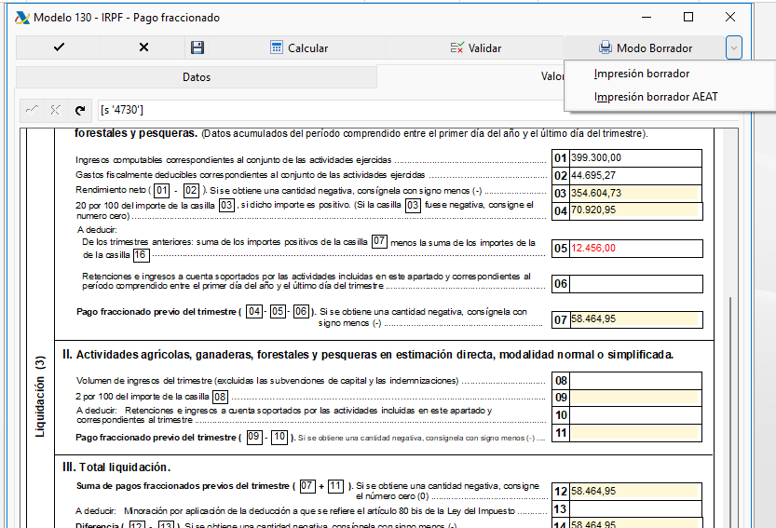This screenshot has width=776, height=528.
Task: Click the greyed confirm edit icon in formula bar
Action: [32, 110]
